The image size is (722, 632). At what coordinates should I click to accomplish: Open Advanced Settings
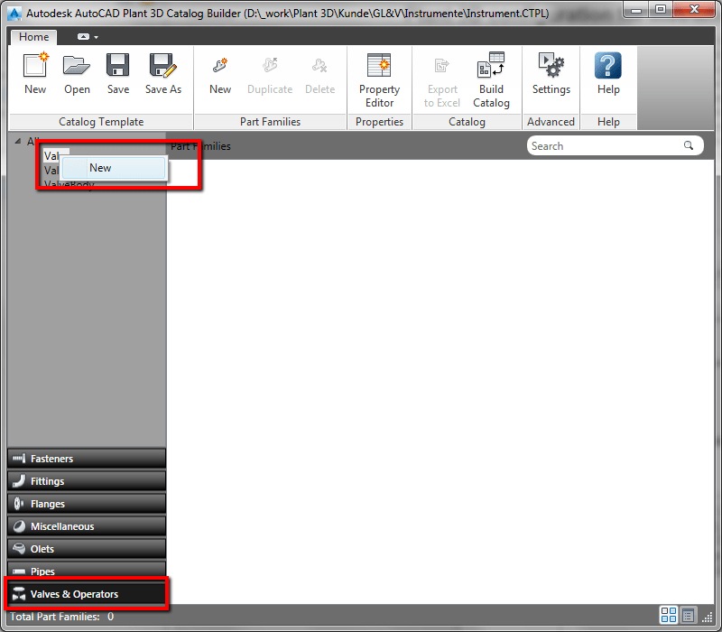pyautogui.click(x=551, y=73)
